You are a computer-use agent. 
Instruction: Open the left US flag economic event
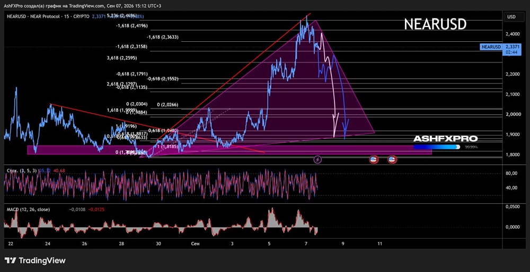pos(373,160)
